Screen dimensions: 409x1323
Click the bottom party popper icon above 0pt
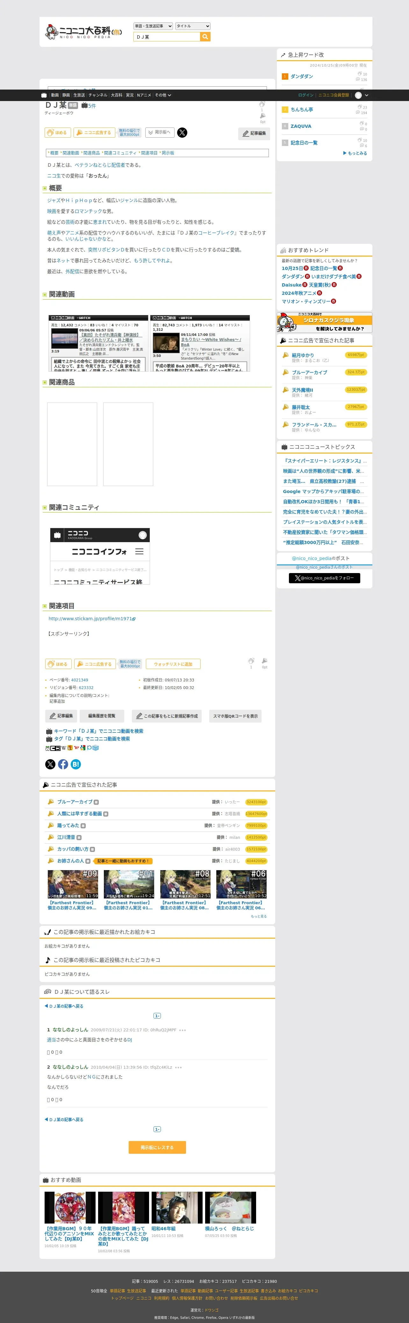click(264, 661)
